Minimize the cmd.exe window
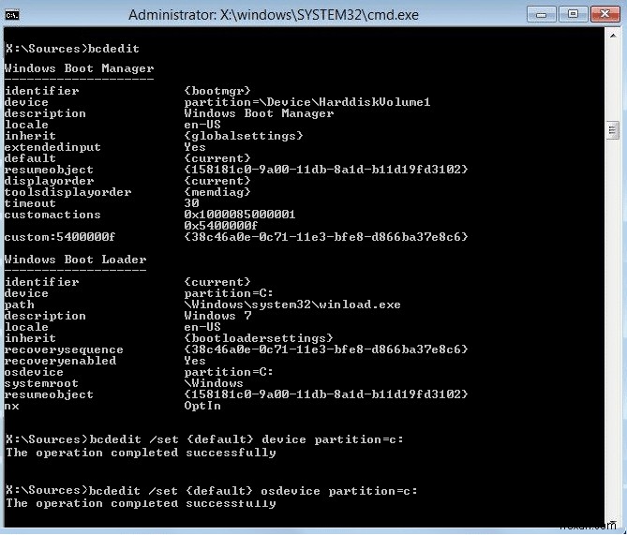Image resolution: width=627 pixels, height=535 pixels. tap(541, 15)
